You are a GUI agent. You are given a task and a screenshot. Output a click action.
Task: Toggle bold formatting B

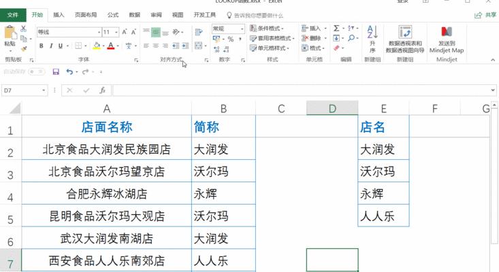42,46
